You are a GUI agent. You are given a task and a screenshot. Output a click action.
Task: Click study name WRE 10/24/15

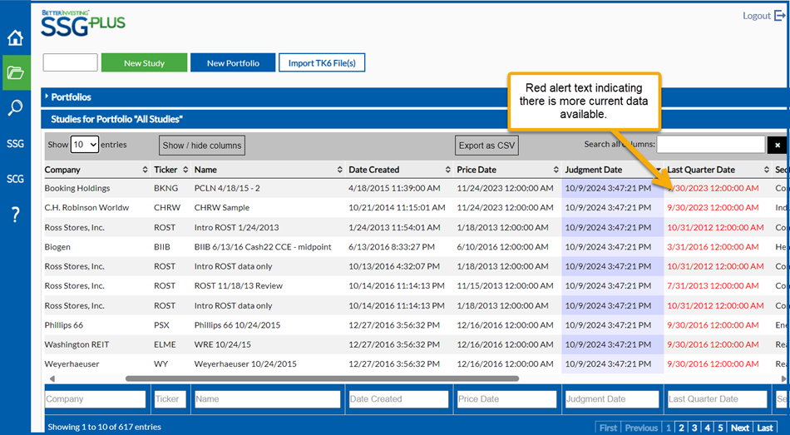pos(222,345)
